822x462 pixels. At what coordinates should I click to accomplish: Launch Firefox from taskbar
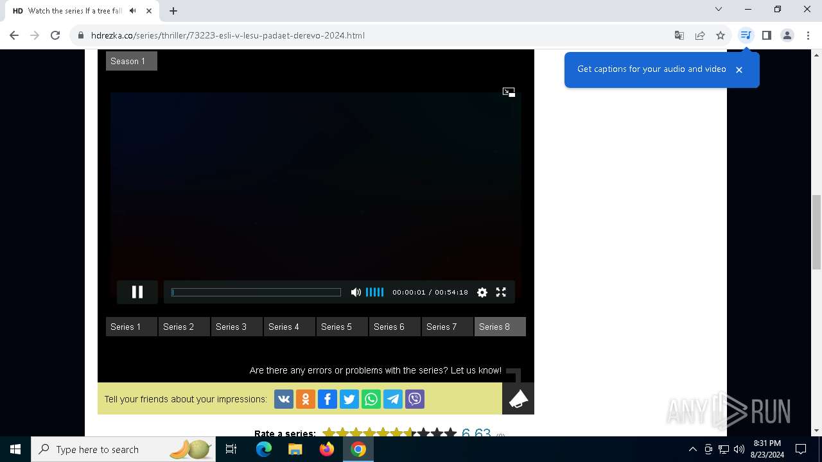[327, 449]
